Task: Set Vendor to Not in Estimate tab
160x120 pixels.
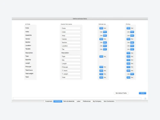Action: (x=105, y=39)
